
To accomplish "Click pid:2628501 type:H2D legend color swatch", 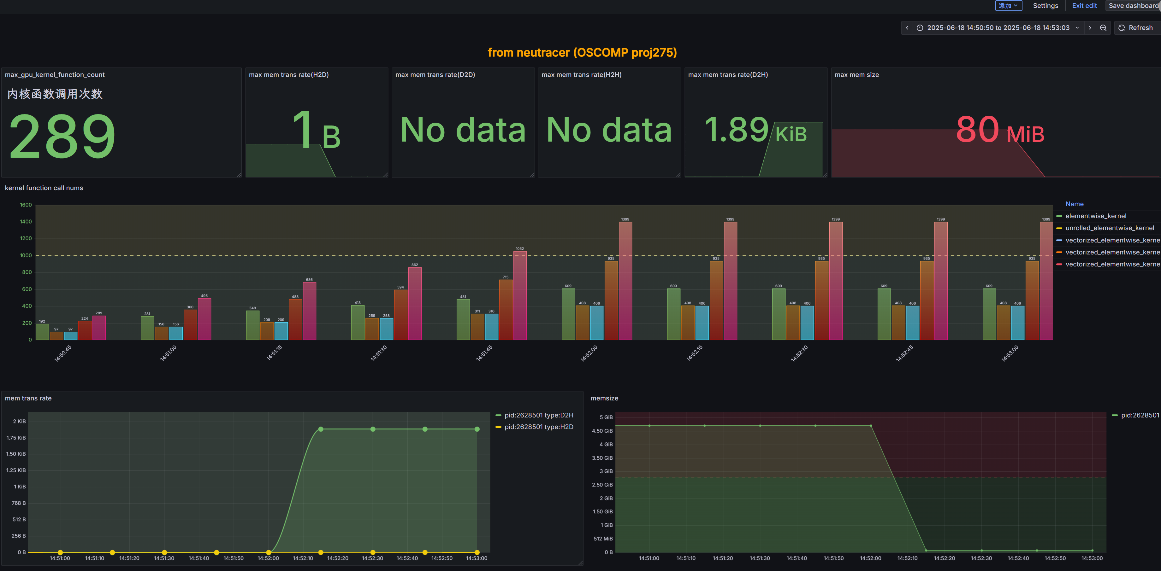I will 498,427.
